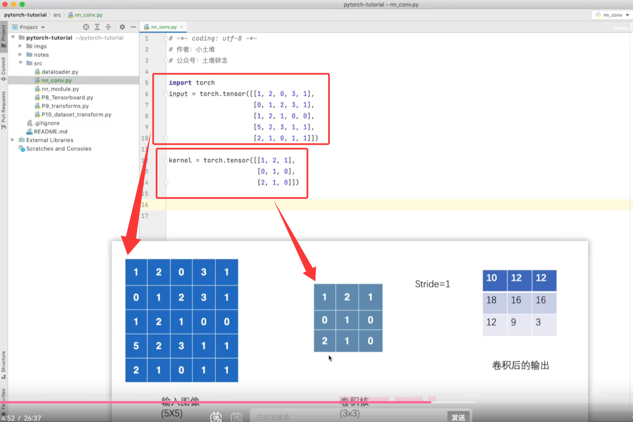Click pytorch-tutorial breadcrumb in navigation bar
Viewport: 633px width, 422px height.
[x=25, y=15]
